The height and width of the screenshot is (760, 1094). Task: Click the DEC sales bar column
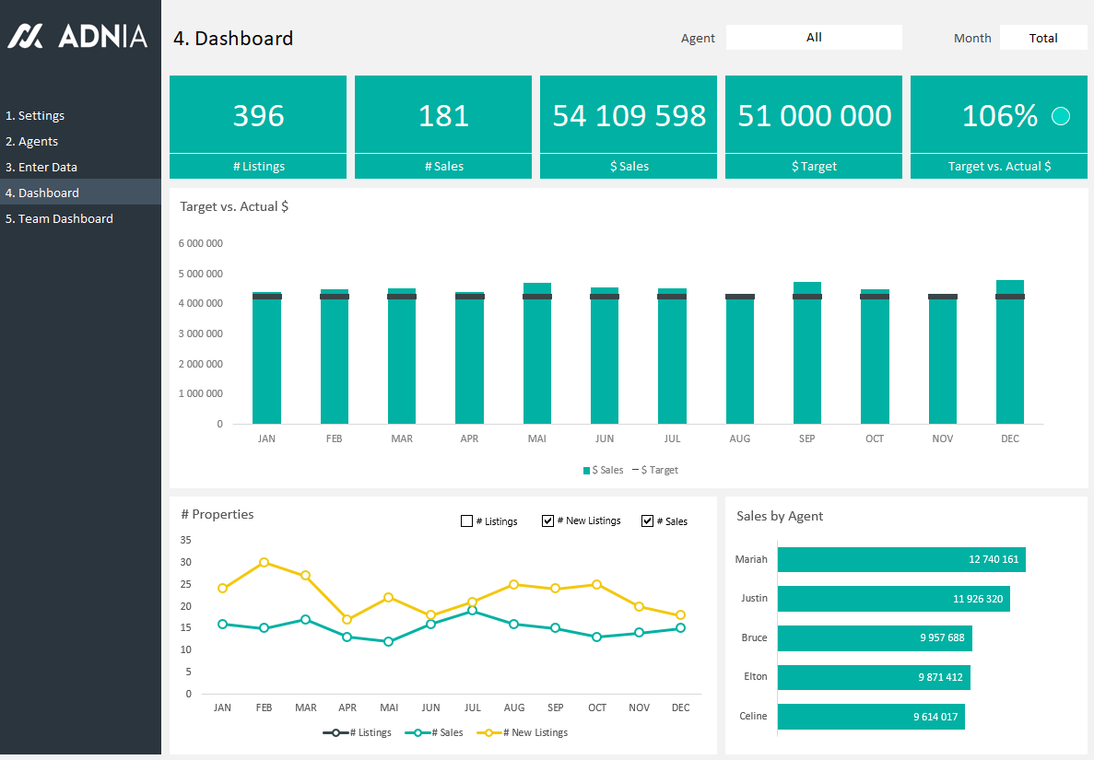(x=1010, y=359)
